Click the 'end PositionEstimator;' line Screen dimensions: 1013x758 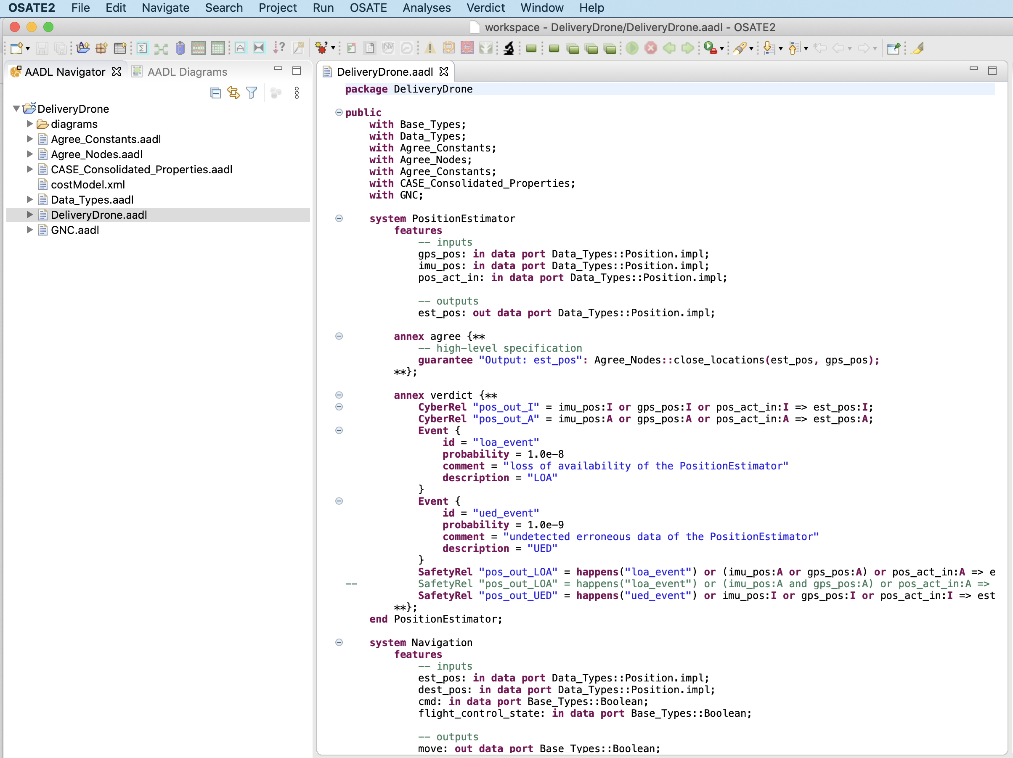tap(435, 619)
